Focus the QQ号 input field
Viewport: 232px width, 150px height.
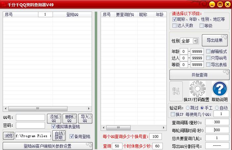[x=30, y=117]
